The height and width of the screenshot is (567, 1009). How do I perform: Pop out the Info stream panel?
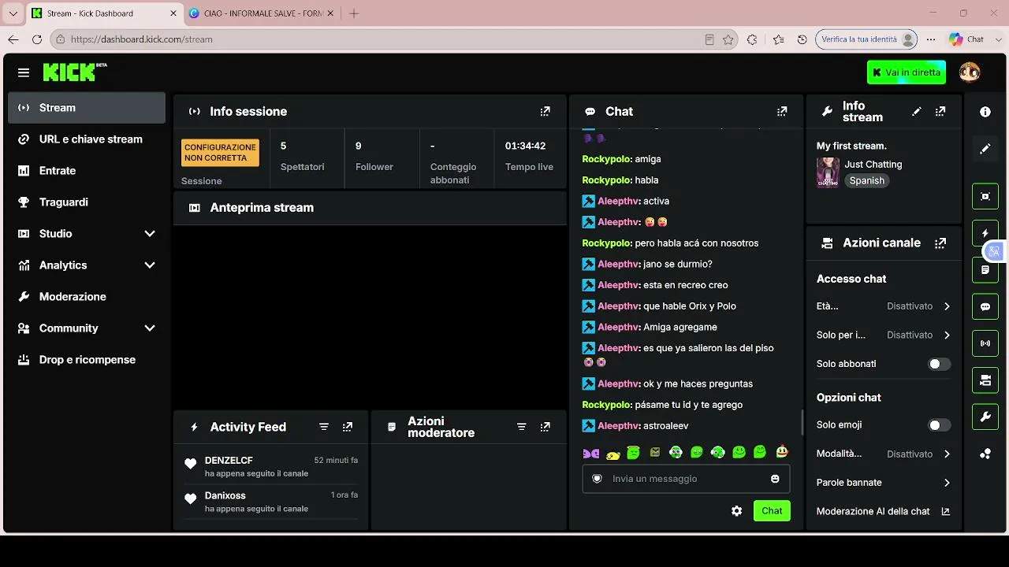(x=940, y=112)
